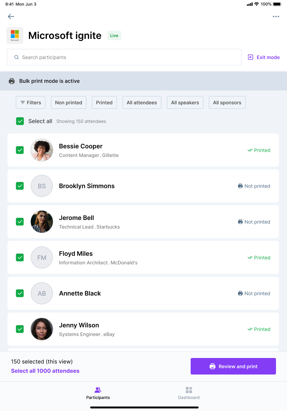Viewport: 287px width, 411px height.
Task: Click Jenny Wilson's Printed status
Action: tap(259, 329)
